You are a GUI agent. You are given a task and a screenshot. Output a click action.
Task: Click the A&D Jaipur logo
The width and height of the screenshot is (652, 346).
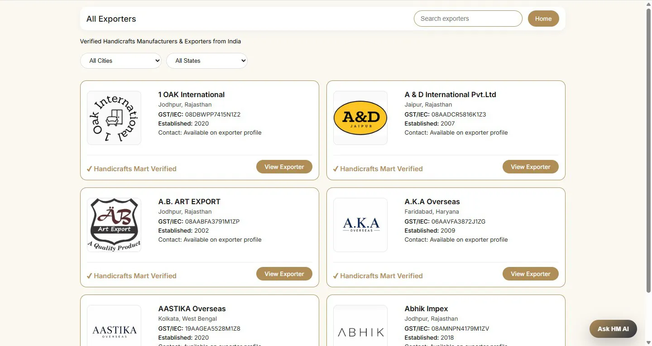(x=360, y=118)
